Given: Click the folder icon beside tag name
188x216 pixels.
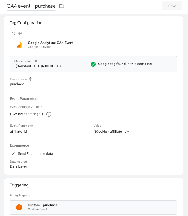Looking at the screenshot, I should 62,6.
